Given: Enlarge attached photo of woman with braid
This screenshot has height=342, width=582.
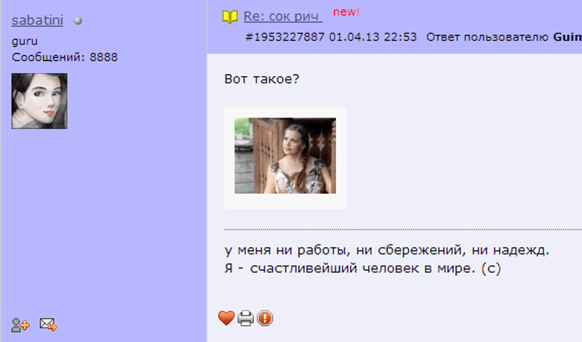Looking at the screenshot, I should click(x=285, y=155).
